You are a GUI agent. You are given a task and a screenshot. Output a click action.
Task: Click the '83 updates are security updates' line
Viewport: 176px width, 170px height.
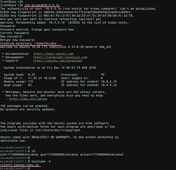[x=28, y=109]
